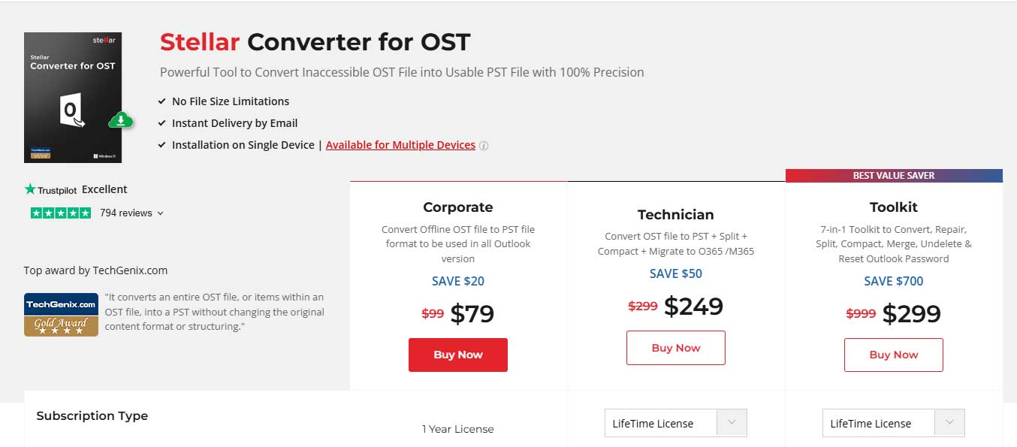Click the green Trustpilot star logo
The height and width of the screenshot is (447, 1017).
[31, 189]
